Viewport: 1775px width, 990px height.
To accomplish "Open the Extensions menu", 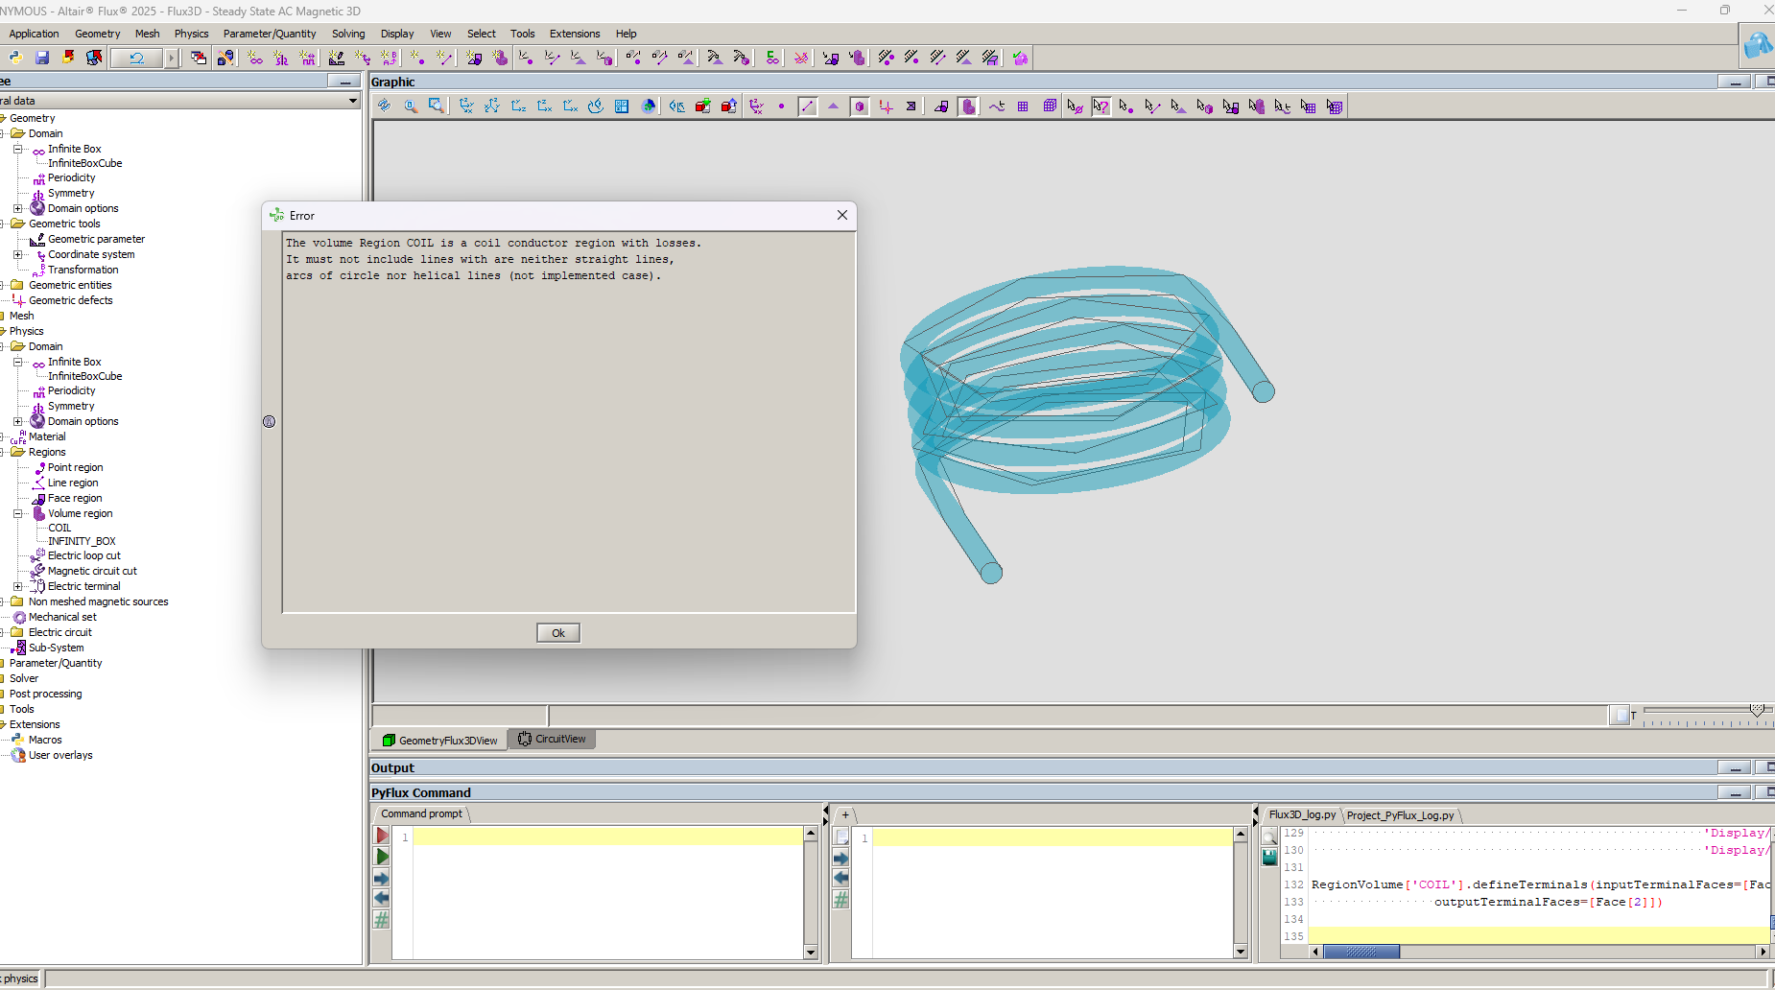I will [575, 34].
